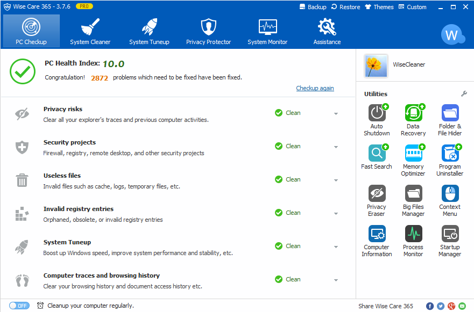Screen dimensions: 474x312
Task: Click the Checkup again link
Action: click(315, 88)
